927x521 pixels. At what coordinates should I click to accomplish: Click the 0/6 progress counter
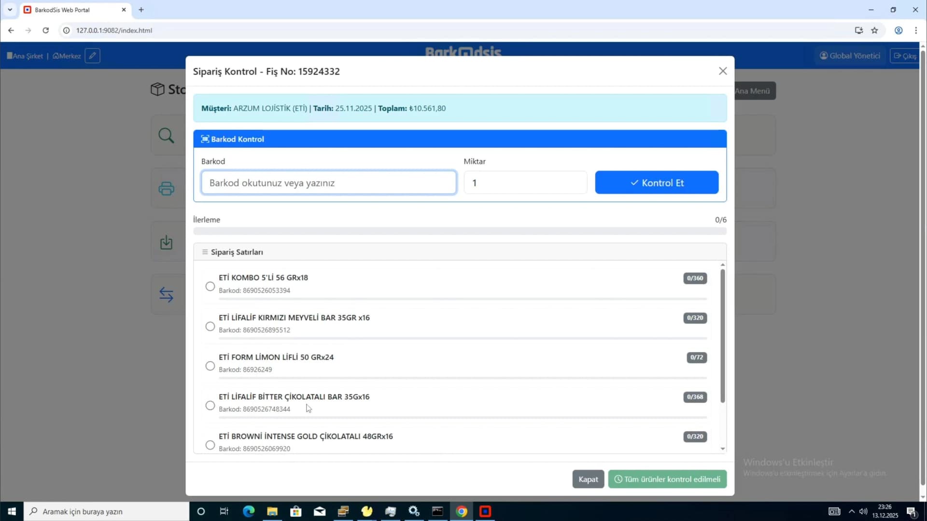click(x=720, y=220)
